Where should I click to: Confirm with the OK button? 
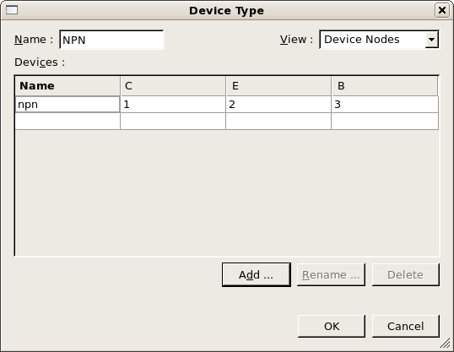pos(332,326)
